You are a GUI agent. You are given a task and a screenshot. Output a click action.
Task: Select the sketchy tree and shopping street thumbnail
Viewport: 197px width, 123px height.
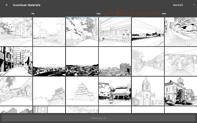point(16,91)
